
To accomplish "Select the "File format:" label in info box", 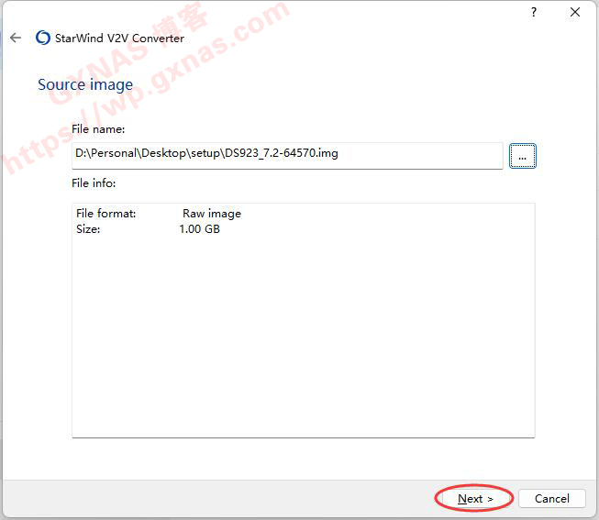I will [x=106, y=214].
